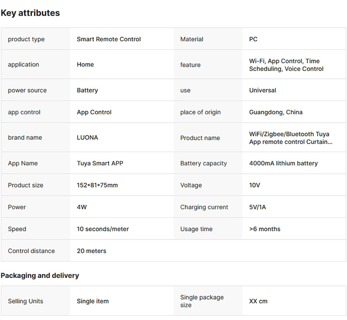The height and width of the screenshot is (320, 347).
Task: Select the >6 months usage time
Action: point(265,229)
